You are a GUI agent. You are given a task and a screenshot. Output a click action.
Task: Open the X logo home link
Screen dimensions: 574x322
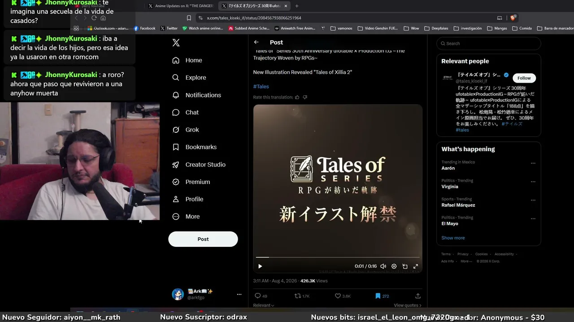[176, 42]
